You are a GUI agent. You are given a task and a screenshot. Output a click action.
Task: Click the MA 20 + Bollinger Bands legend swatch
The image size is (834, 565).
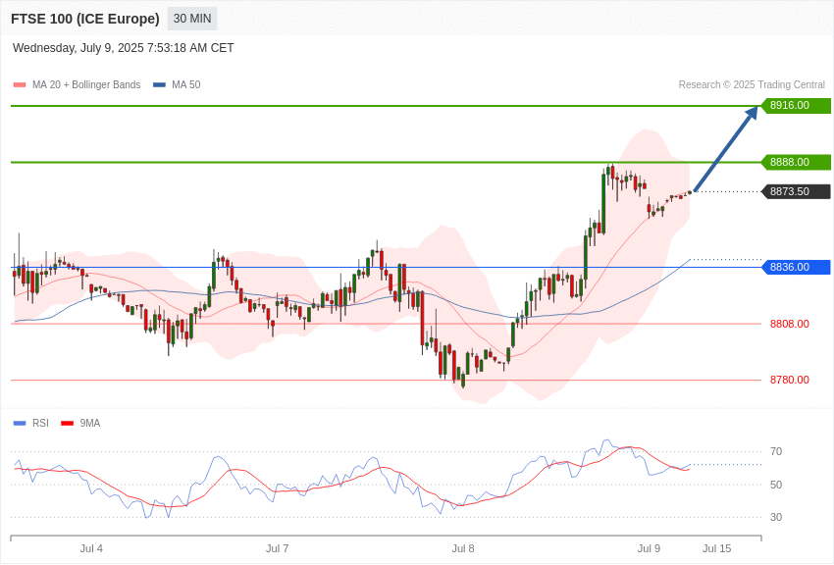[20, 84]
